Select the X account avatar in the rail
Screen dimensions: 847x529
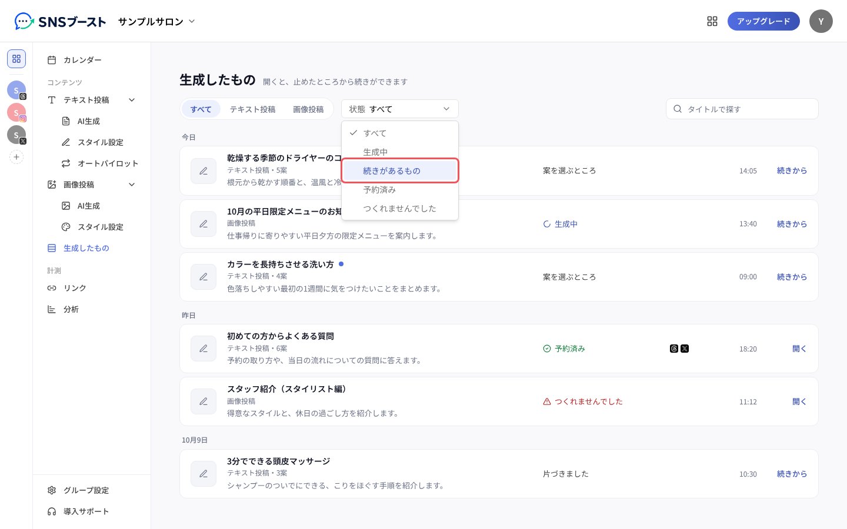coord(16,135)
